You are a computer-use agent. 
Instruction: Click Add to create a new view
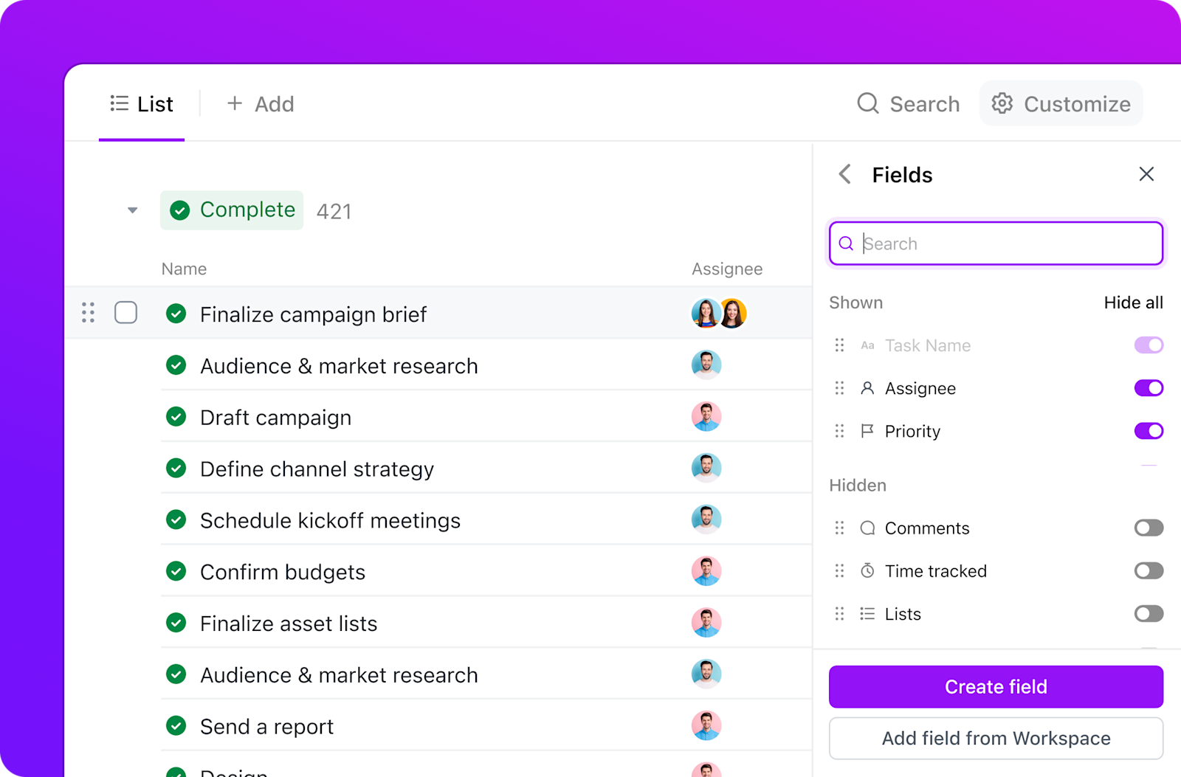(260, 103)
